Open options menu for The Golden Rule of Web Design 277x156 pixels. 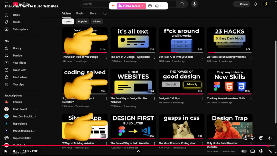click(106, 57)
